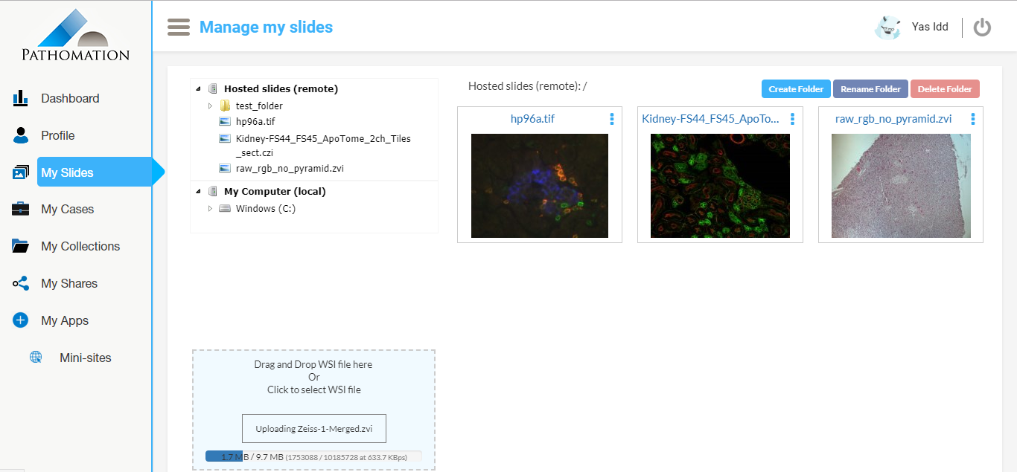Click the Dashboard bar chart icon
Viewport: 1017px width, 472px height.
click(20, 98)
